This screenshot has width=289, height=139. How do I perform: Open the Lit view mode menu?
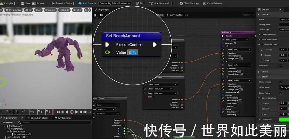point(28,10)
